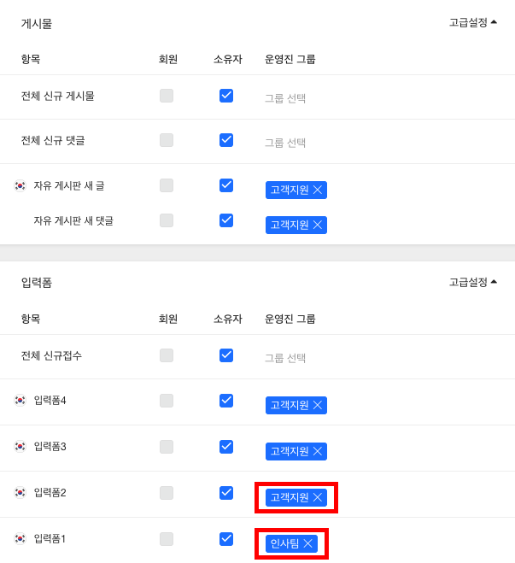Uncheck 소유자 checkbox for 전체 신규 댓글
This screenshot has height=563, width=515.
coord(226,140)
